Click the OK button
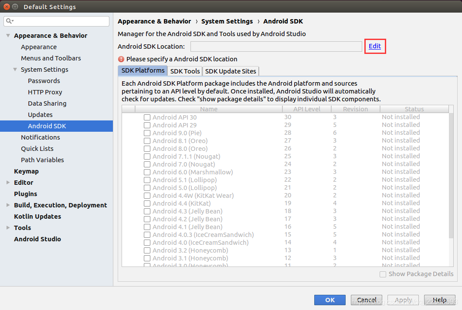The height and width of the screenshot is (310, 462). pos(330,300)
